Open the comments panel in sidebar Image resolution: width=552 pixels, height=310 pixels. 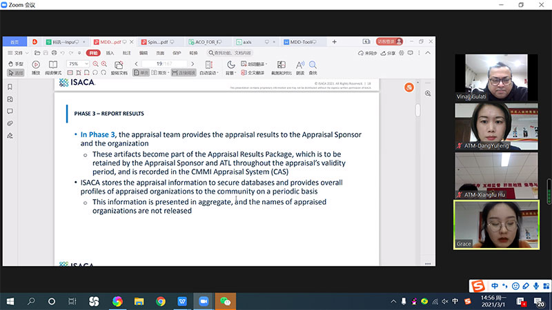[x=10, y=111]
